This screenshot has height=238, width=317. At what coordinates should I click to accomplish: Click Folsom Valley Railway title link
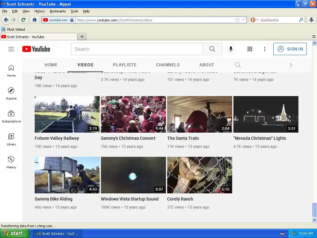pyautogui.click(x=57, y=138)
